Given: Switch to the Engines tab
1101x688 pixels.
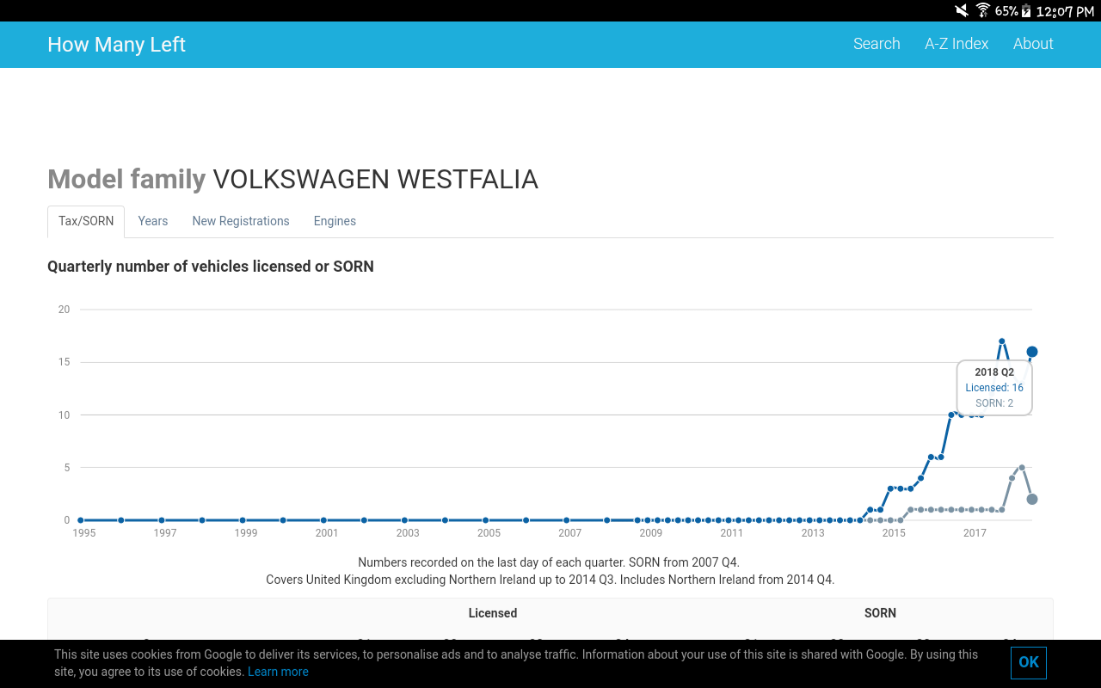Looking at the screenshot, I should 335,221.
